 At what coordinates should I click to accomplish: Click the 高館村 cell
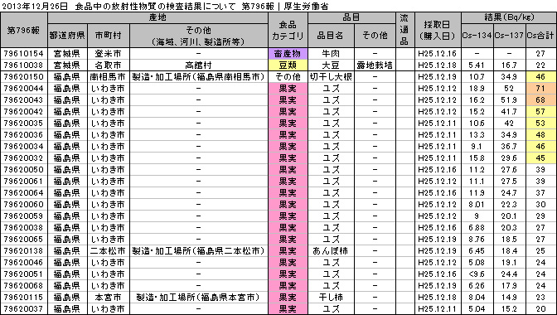199,65
